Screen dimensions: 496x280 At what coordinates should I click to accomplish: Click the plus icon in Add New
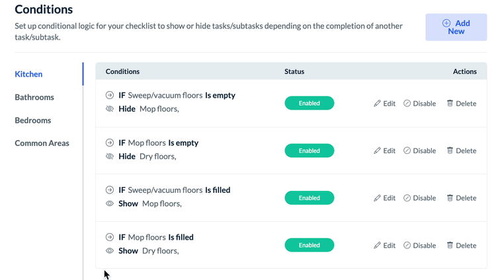446,23
